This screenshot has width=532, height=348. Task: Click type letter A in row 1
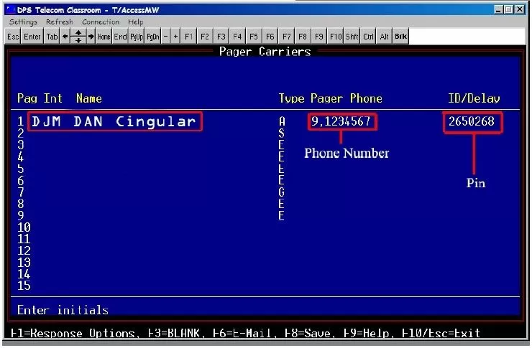(x=282, y=121)
